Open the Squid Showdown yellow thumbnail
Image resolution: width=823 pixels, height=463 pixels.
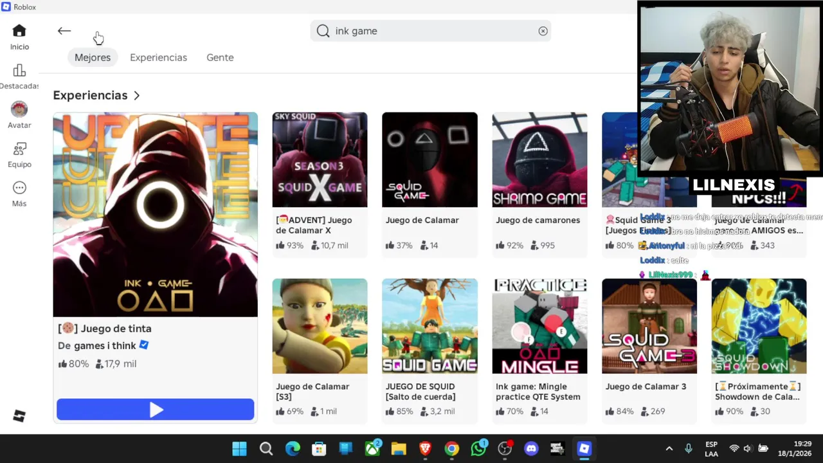(x=759, y=326)
